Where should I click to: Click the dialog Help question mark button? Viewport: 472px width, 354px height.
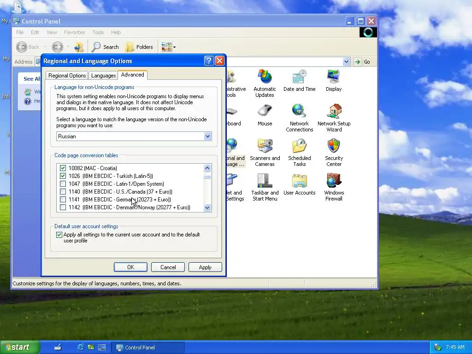209,61
